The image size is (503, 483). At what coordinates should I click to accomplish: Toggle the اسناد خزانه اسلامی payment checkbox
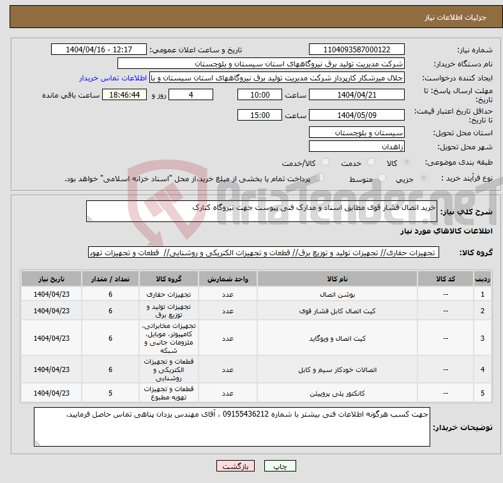click(x=320, y=177)
